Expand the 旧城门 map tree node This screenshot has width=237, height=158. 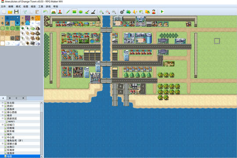(3, 125)
